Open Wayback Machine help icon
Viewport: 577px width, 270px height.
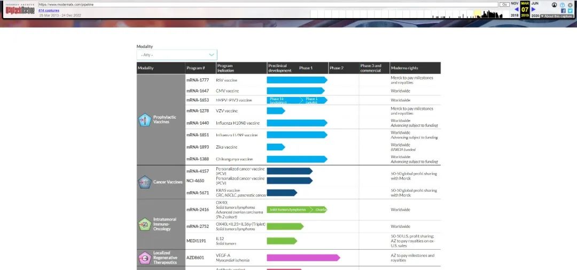562,5
